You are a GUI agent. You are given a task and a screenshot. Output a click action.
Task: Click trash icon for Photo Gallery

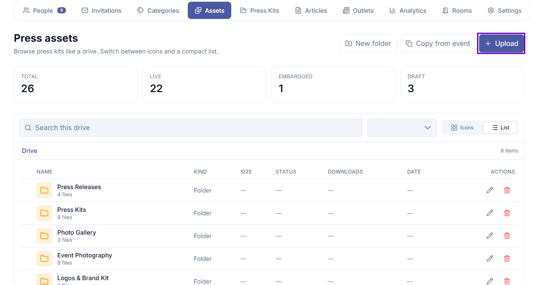pos(507,236)
